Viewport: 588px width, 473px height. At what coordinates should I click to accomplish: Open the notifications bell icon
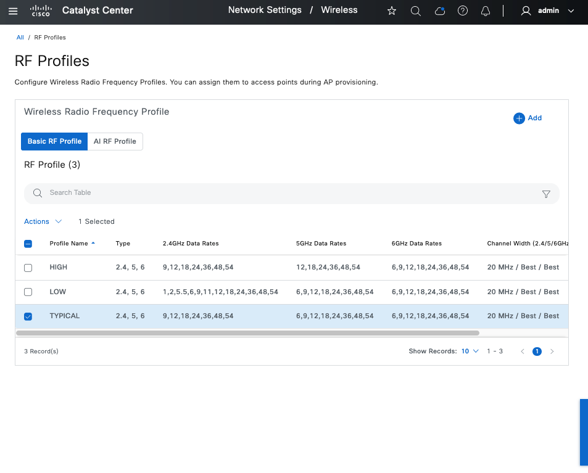[486, 10]
